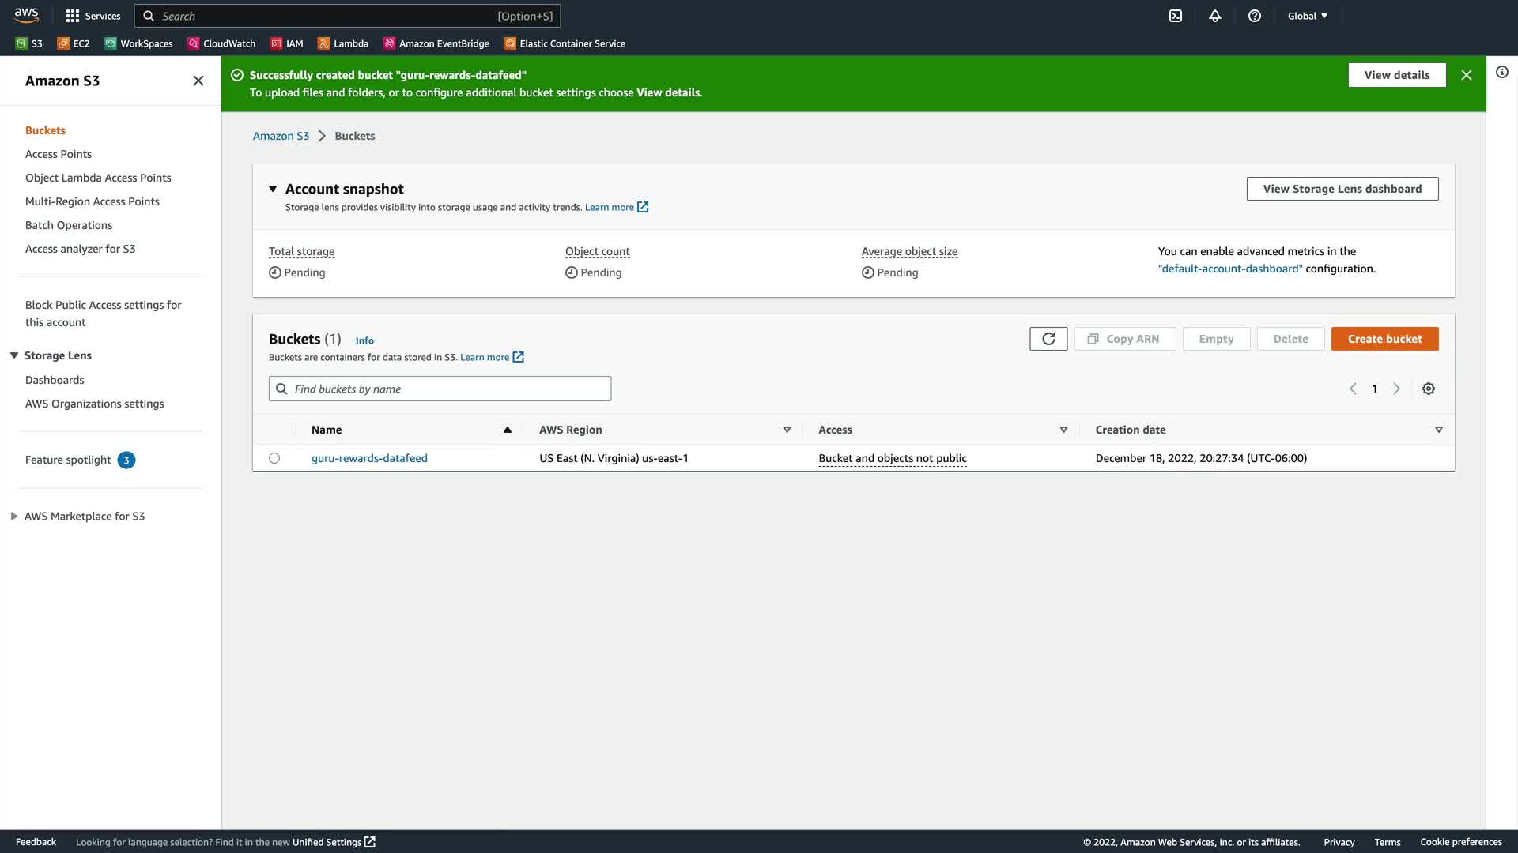Open the guru-rewards-datafeed bucket link
Image resolution: width=1518 pixels, height=853 pixels.
[369, 458]
